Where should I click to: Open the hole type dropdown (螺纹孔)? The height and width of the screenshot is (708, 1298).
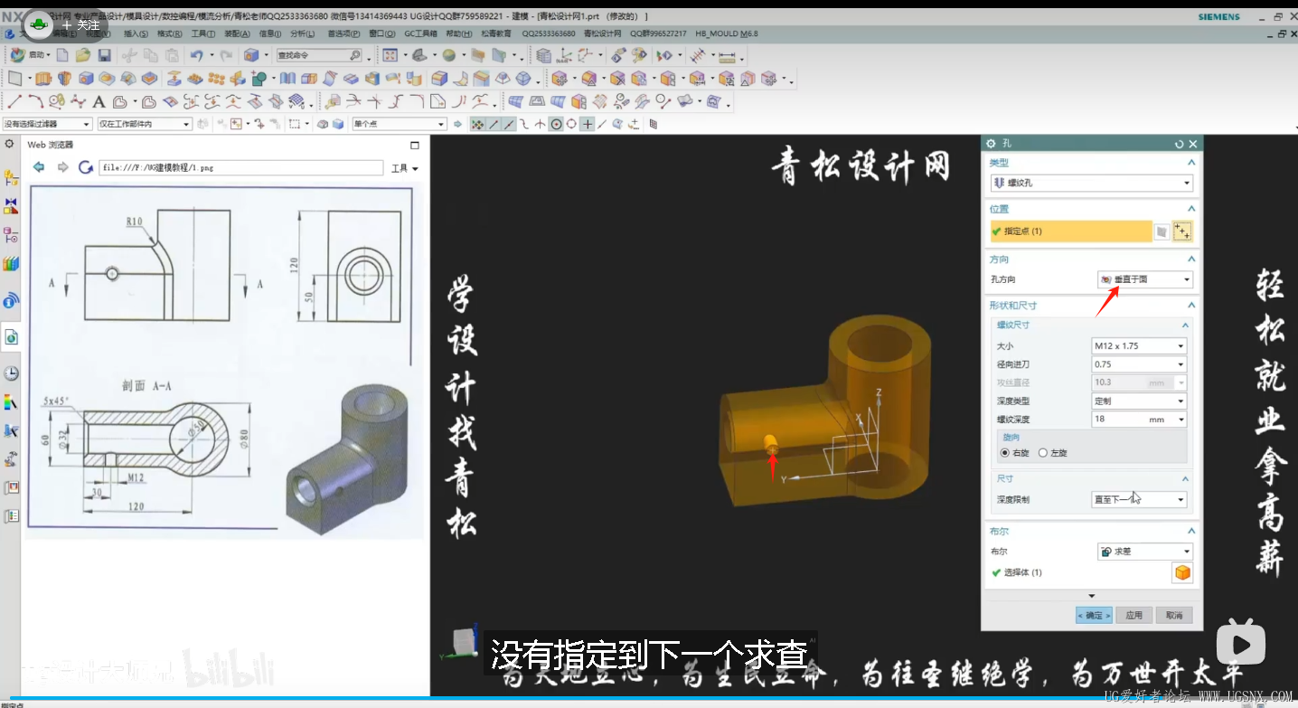pyautogui.click(x=1092, y=183)
